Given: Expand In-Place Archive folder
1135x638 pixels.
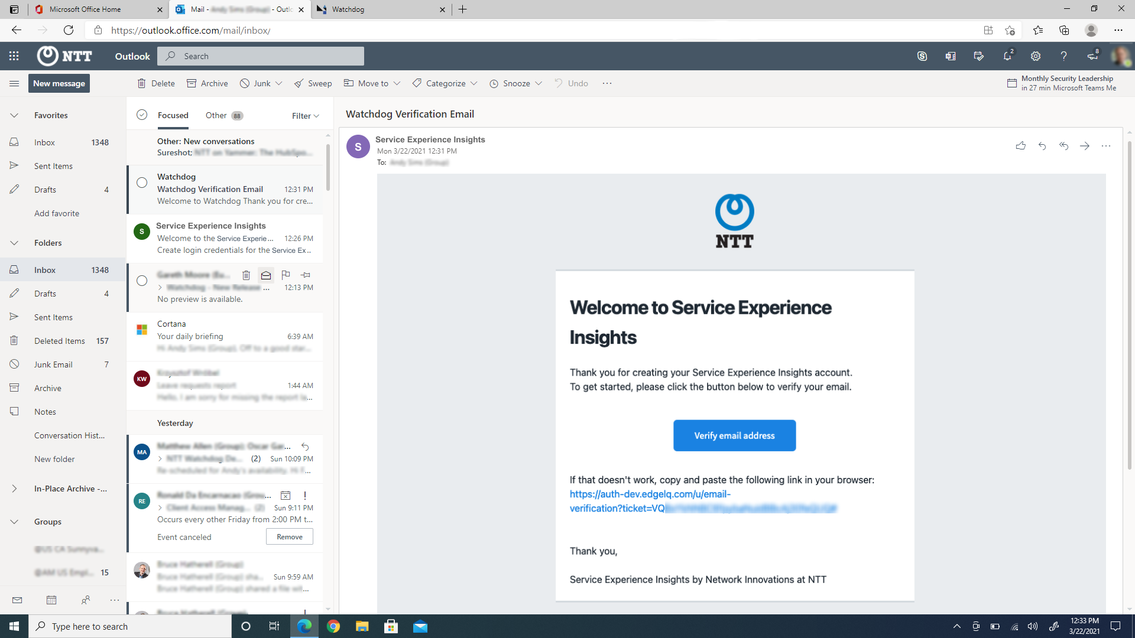Looking at the screenshot, I should 14,489.
